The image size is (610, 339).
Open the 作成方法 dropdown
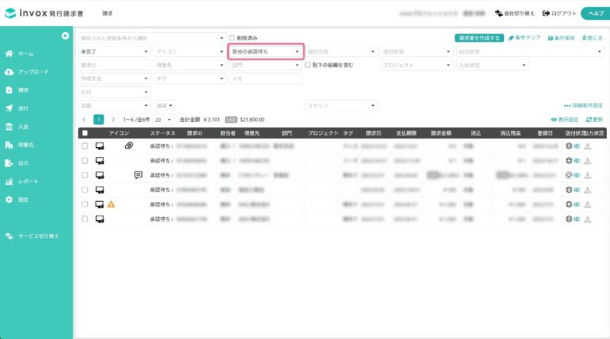click(x=114, y=78)
